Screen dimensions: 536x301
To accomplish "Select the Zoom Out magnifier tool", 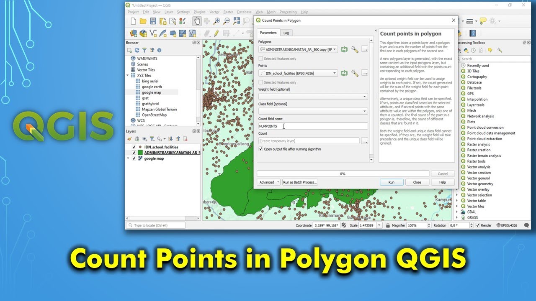I will pyautogui.click(x=227, y=21).
